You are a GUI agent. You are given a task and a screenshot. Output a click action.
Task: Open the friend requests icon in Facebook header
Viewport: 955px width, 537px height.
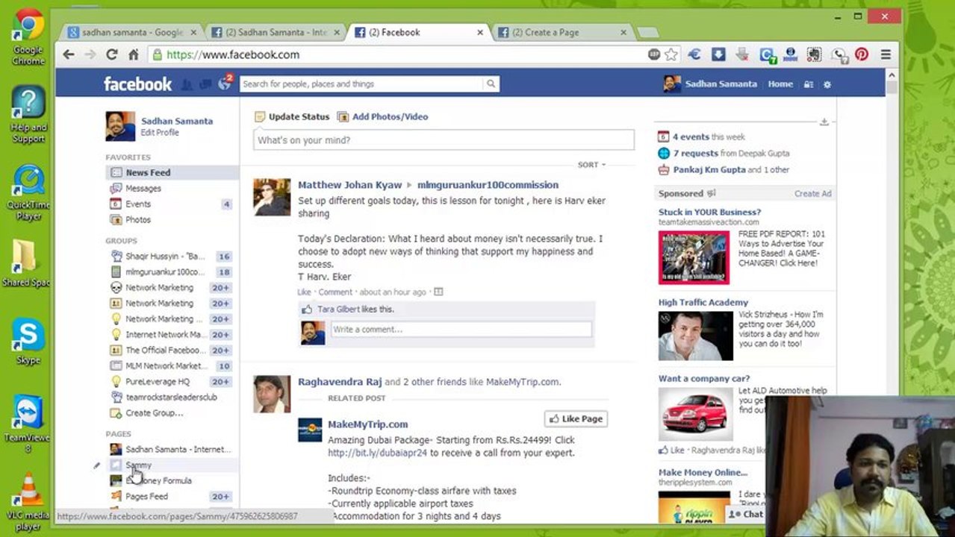click(187, 84)
